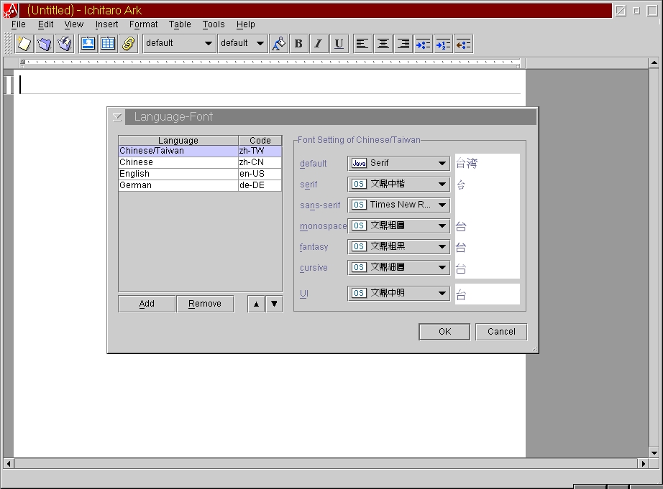663x489 pixels.
Task: Open the Table menu
Action: 180,24
